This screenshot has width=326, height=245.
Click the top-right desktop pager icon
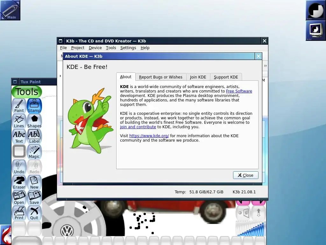click(x=315, y=10)
